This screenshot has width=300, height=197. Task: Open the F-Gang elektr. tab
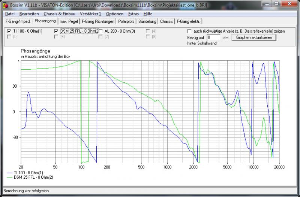[188, 21]
